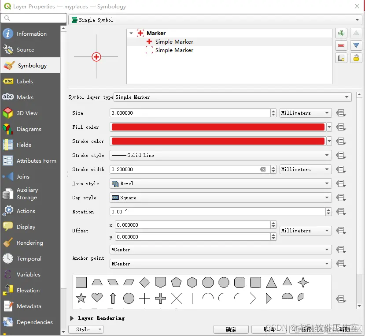Clear the Stroke width value
The height and width of the screenshot is (336, 365).
[263, 169]
